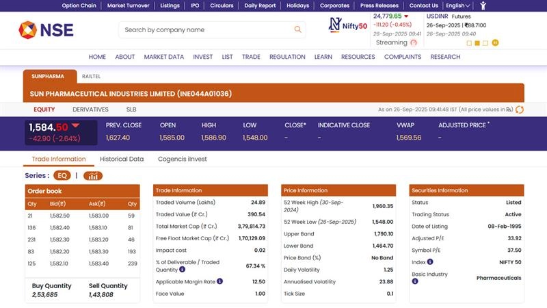
Task: Expand the MARKET DATA menu
Action: point(163,57)
